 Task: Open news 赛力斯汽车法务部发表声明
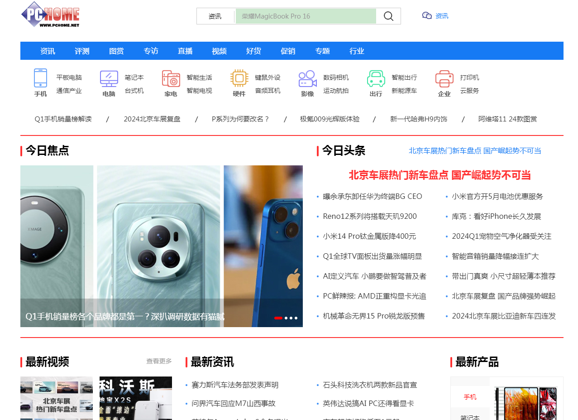[235, 385]
